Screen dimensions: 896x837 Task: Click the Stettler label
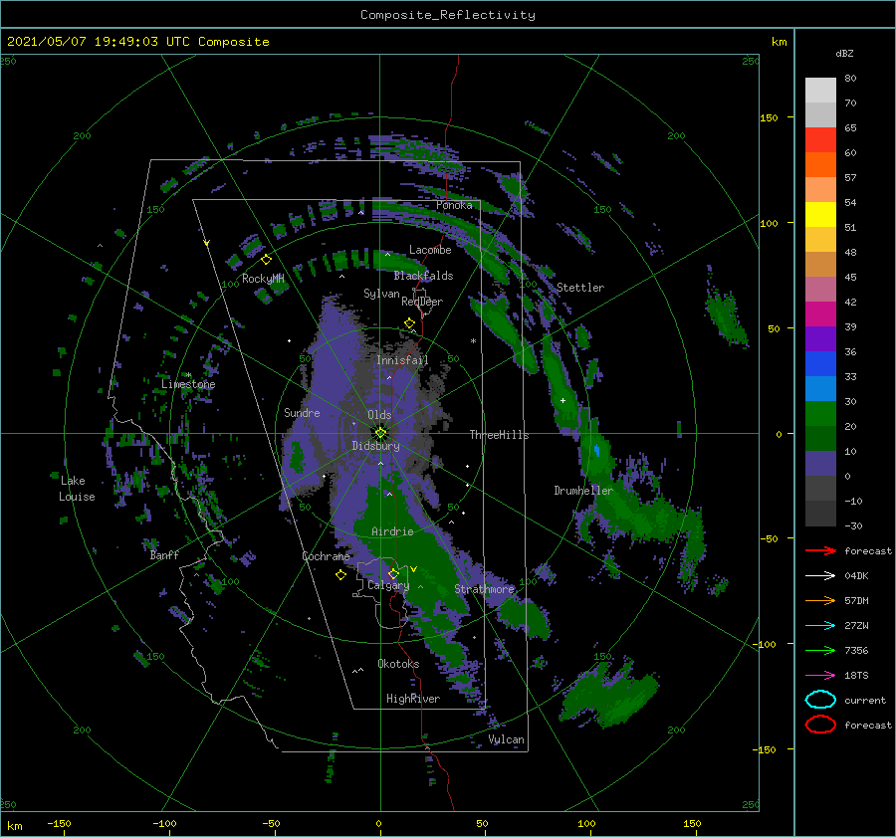pos(580,288)
